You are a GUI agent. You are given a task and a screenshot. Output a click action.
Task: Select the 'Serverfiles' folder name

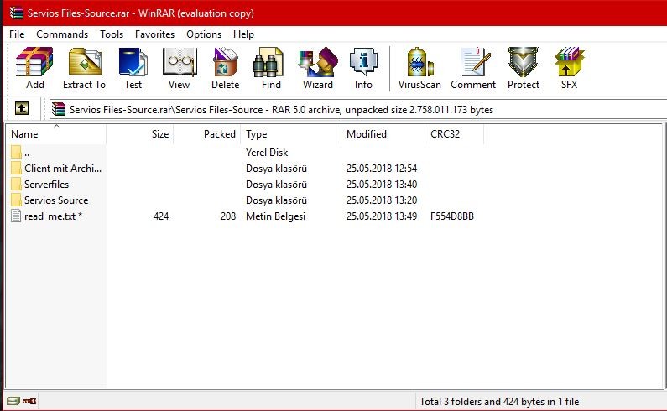(46, 185)
